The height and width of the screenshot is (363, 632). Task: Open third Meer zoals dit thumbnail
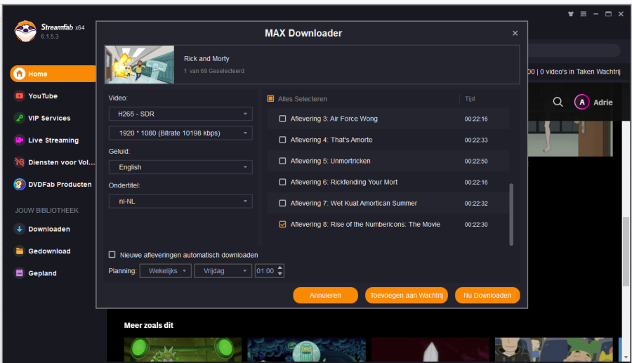coord(430,350)
